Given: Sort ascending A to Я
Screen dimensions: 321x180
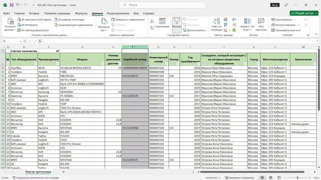Looking at the screenshot, I should [x=152, y=21].
